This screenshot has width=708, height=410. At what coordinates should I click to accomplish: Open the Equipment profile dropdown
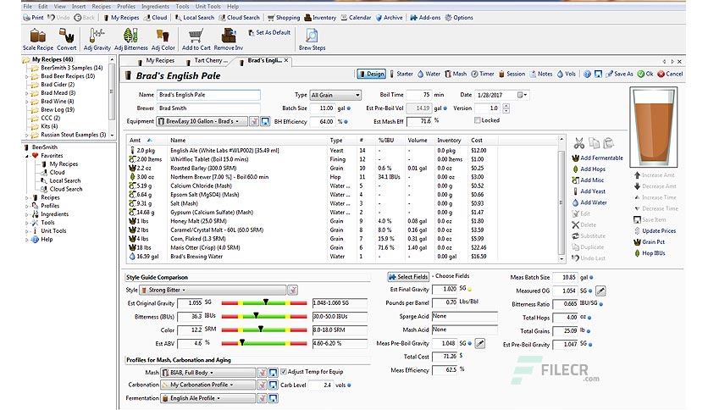click(x=202, y=121)
